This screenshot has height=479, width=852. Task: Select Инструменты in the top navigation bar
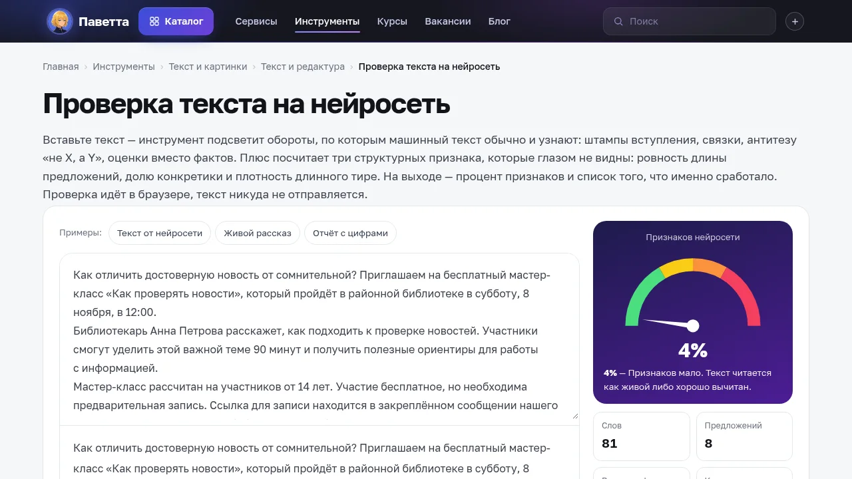coord(327,21)
